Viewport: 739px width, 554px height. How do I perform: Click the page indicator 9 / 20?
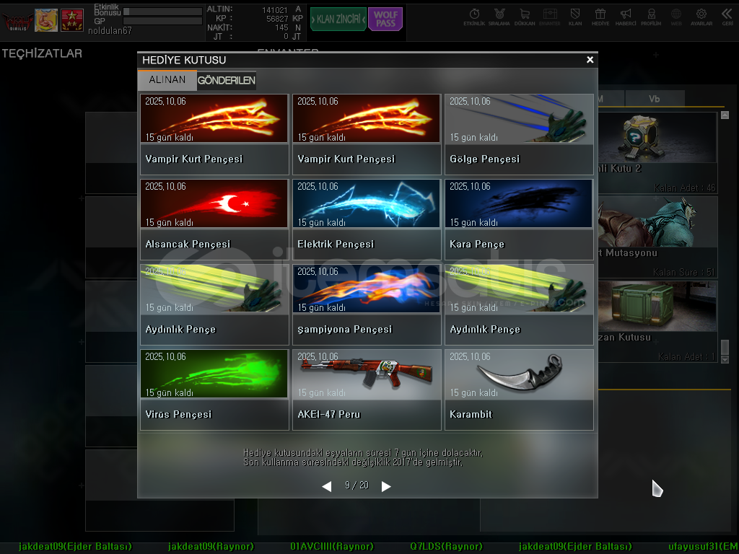[357, 485]
